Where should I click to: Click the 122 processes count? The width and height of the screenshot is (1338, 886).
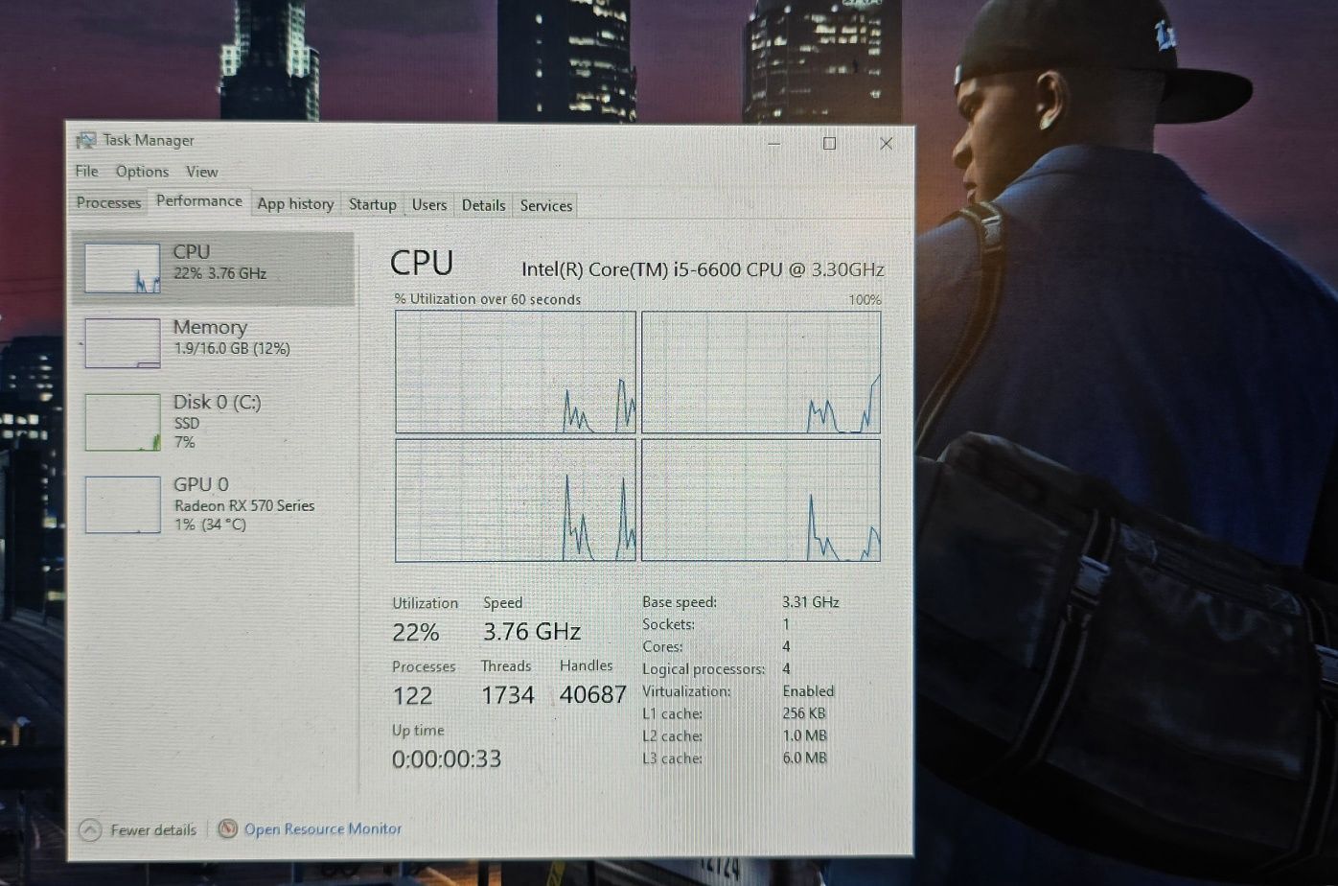pyautogui.click(x=413, y=696)
